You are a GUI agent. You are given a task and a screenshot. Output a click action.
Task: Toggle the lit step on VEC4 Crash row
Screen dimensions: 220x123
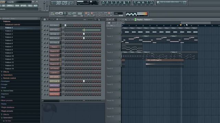pos(84,81)
